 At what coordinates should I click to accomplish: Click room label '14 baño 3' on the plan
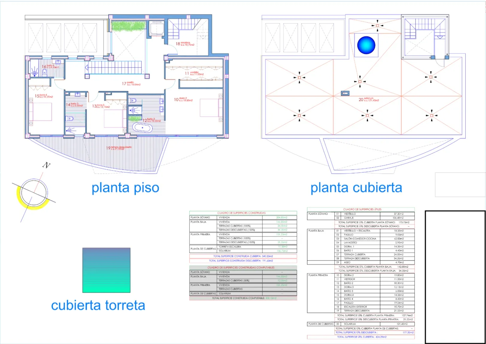click(74, 105)
